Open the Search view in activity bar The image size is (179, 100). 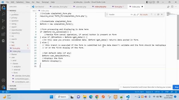point(3,14)
